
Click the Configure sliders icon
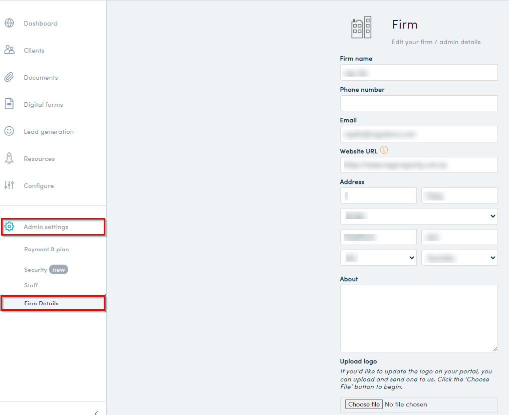9,185
